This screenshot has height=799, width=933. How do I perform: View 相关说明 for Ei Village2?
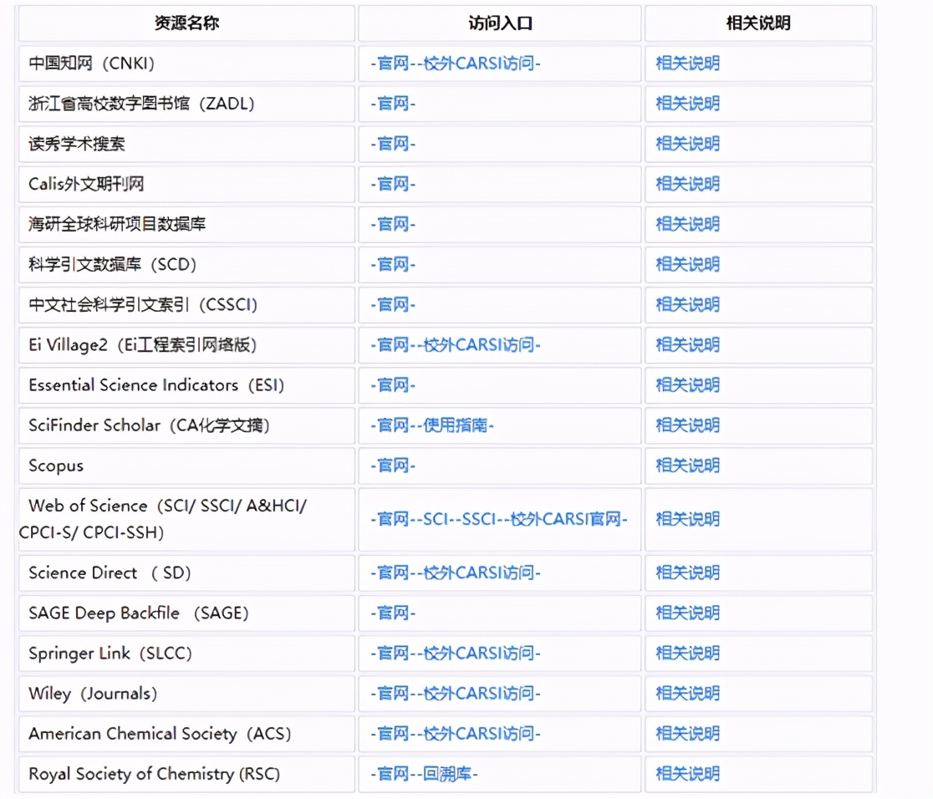click(x=688, y=345)
